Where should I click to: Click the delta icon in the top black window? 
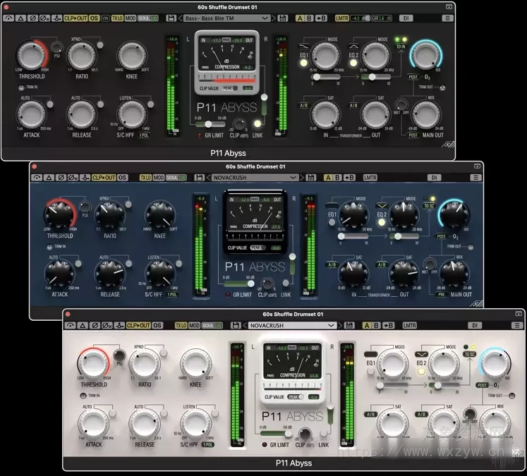pos(20,18)
